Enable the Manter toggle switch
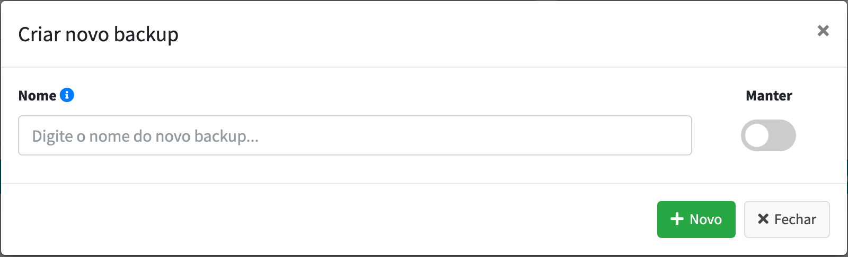The width and height of the screenshot is (848, 257). tap(768, 135)
